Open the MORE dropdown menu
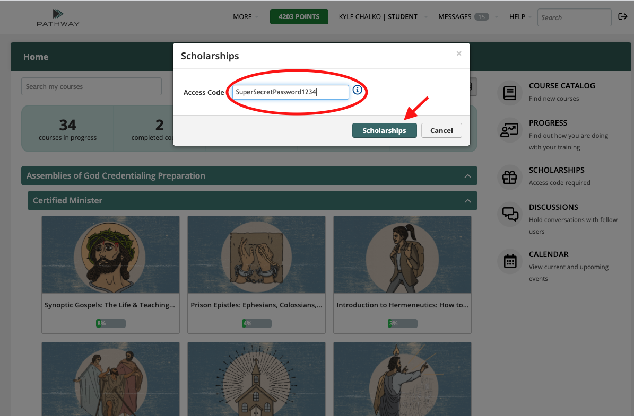The height and width of the screenshot is (416, 634). click(246, 17)
